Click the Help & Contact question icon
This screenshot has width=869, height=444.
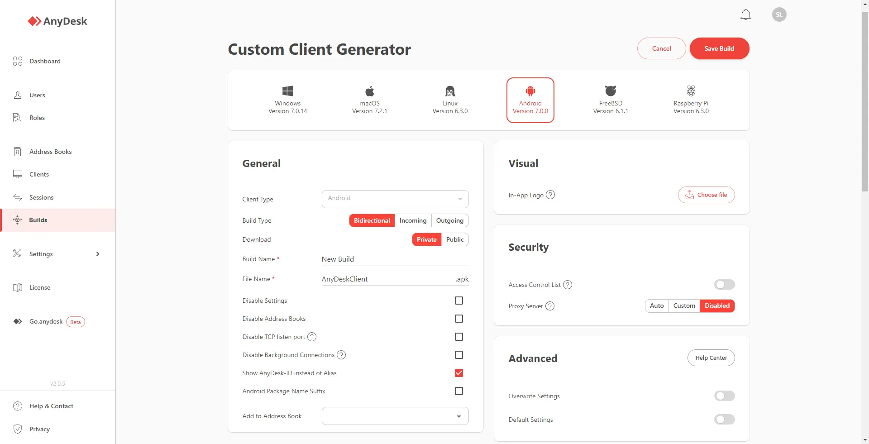coord(18,406)
